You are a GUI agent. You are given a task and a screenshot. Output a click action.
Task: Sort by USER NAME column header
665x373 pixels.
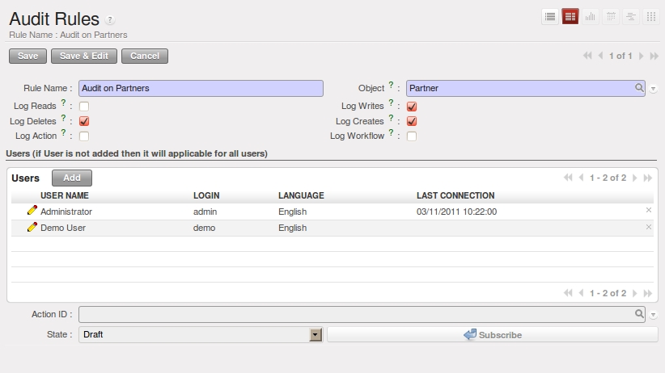[65, 195]
